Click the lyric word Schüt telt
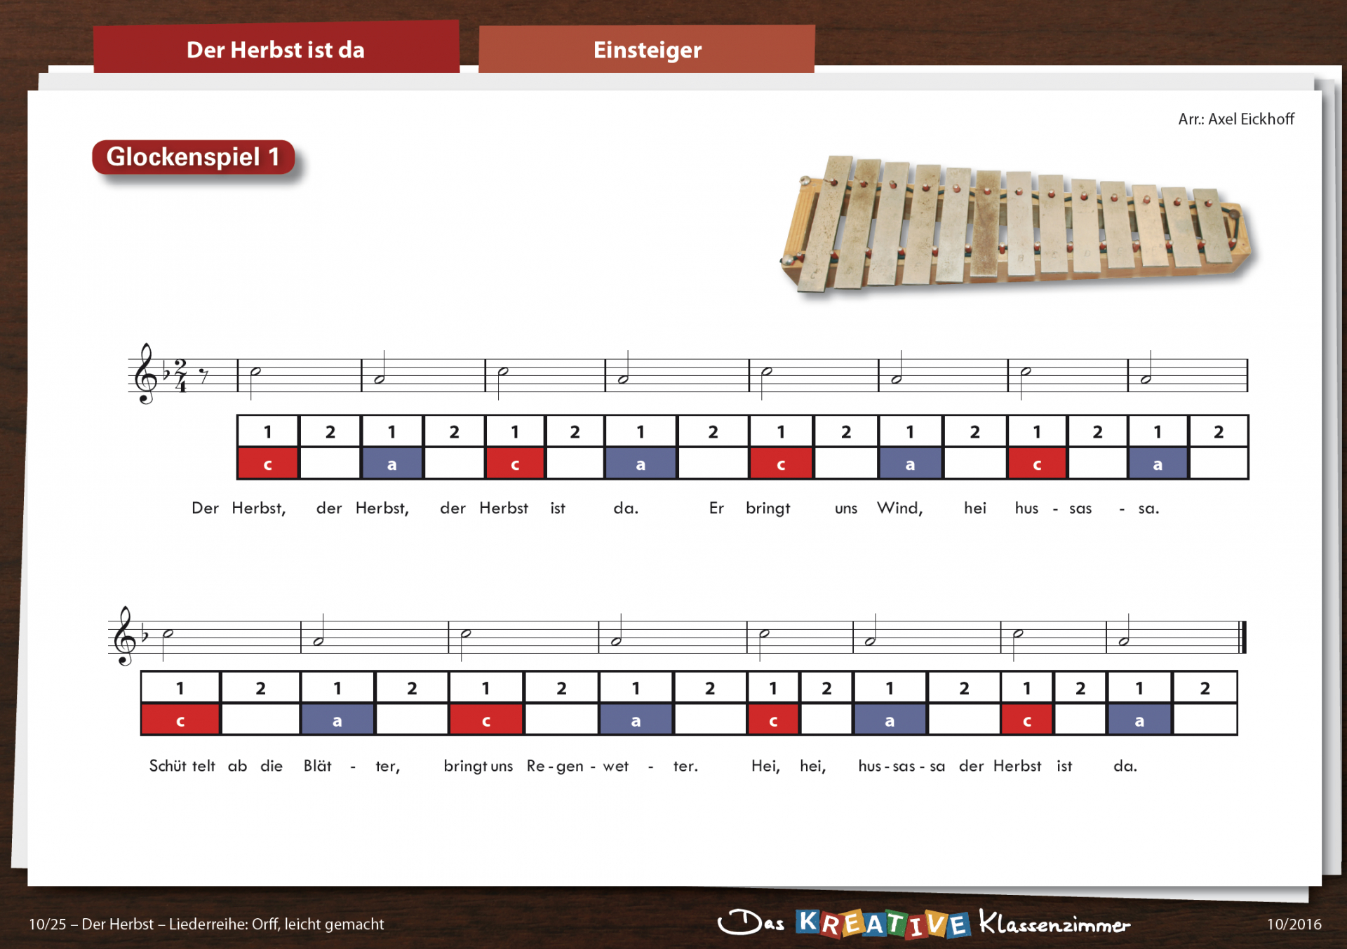The height and width of the screenshot is (949, 1347). (182, 766)
